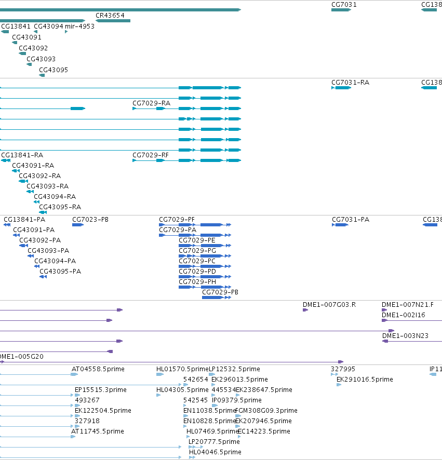Click the CG7029-PA protein label
Viewport: 442px width, 460px height.
(x=178, y=230)
